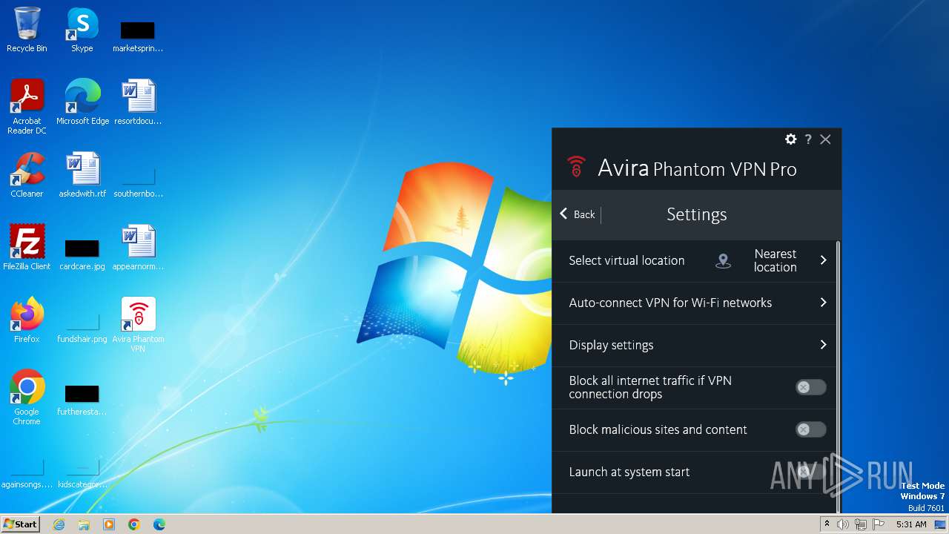Open the Windows Start menu
Image resolution: width=949 pixels, height=534 pixels.
[21, 524]
